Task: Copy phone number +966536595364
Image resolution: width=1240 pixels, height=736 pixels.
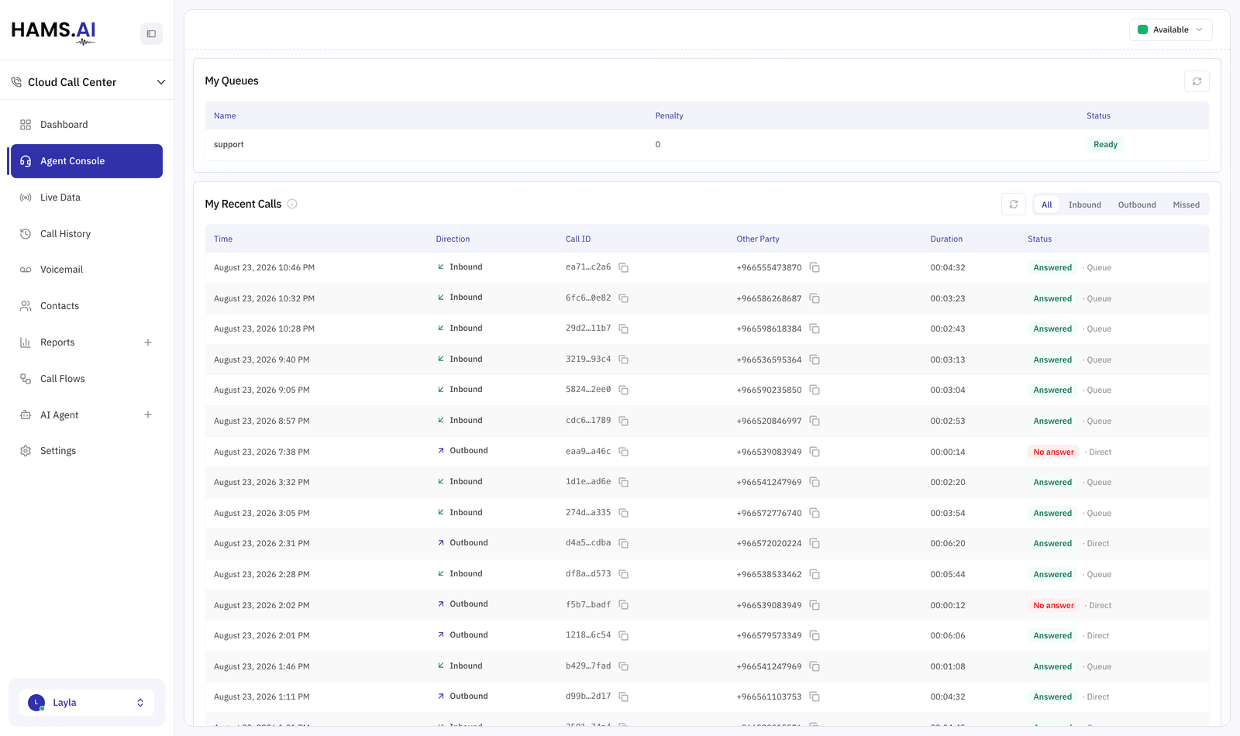Action: [815, 359]
